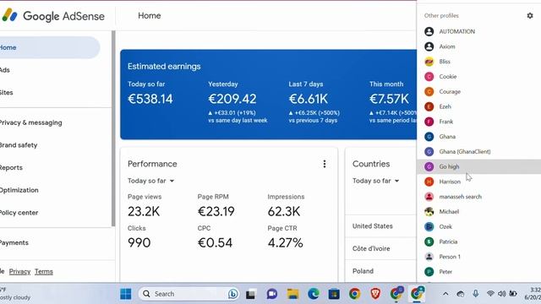
Task: Click yesterday's earnings value €209.42
Action: click(232, 100)
